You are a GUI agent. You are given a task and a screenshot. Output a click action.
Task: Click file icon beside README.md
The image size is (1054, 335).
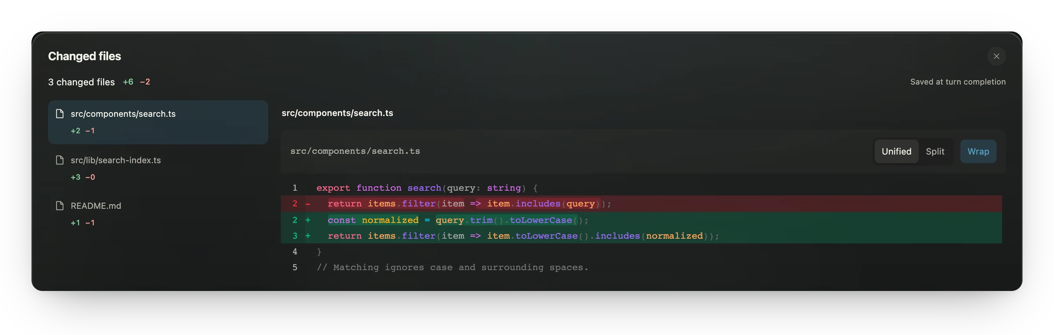click(x=60, y=205)
